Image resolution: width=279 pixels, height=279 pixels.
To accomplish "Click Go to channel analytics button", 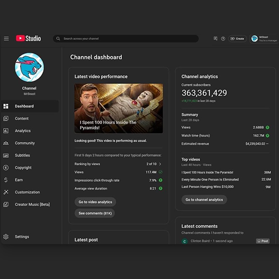I will 204,200.
